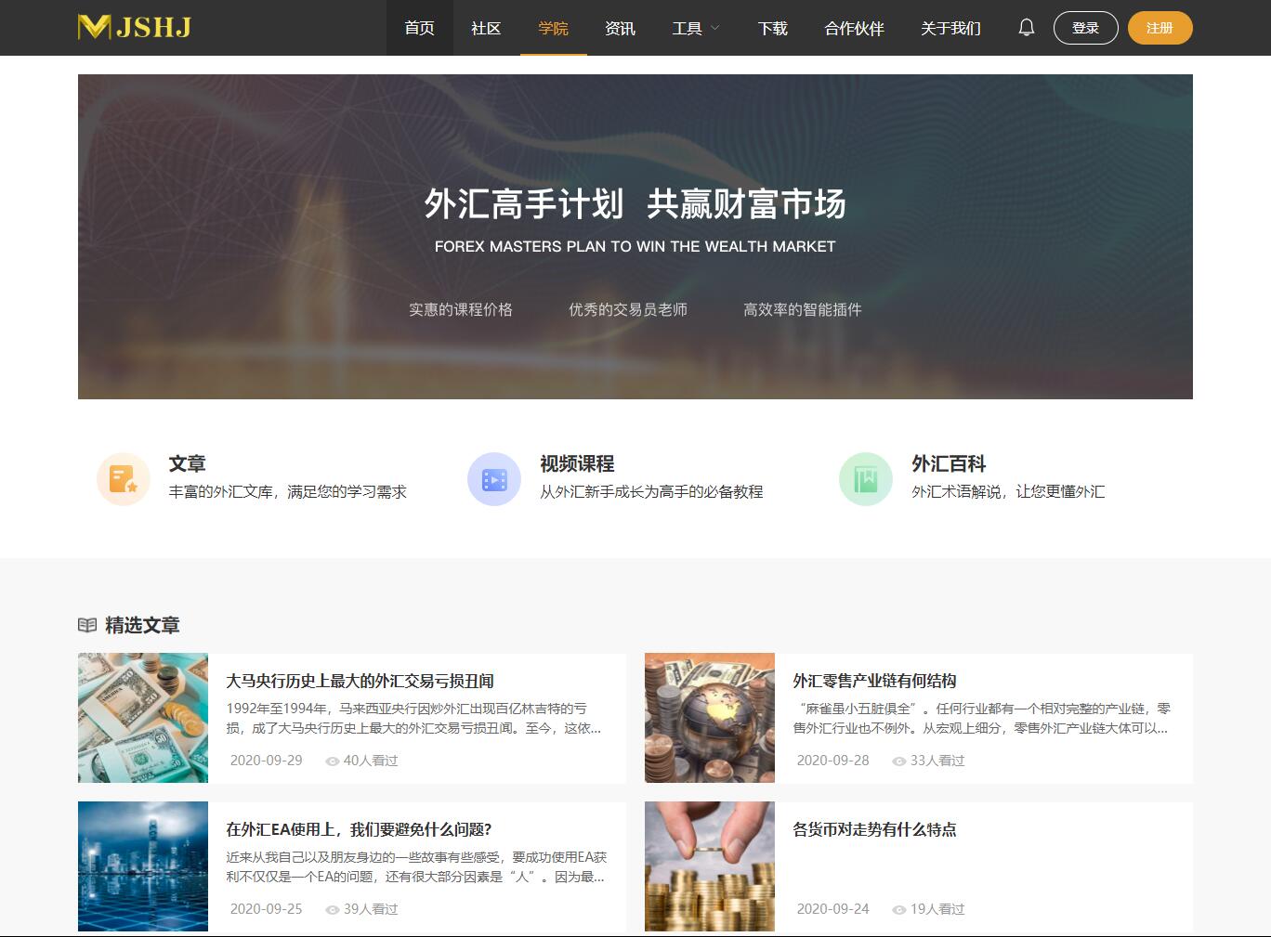
Task: Click the orange 文章 article icon
Action: [x=124, y=479]
